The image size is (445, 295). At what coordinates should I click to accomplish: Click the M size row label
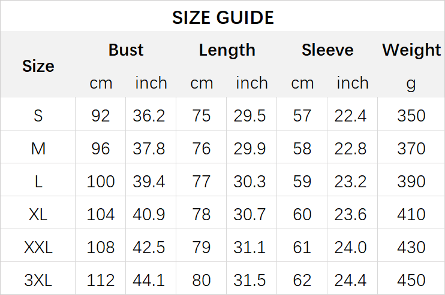[x=38, y=148]
